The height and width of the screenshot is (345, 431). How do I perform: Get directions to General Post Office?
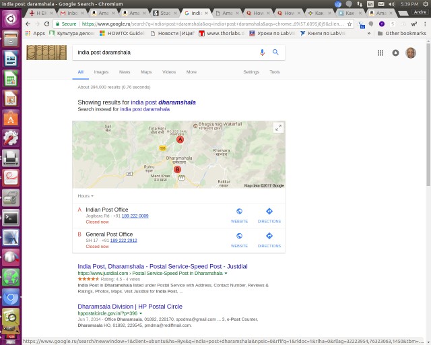coord(269,238)
